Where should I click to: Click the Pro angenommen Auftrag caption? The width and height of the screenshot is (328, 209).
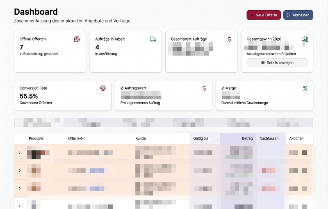click(x=140, y=103)
